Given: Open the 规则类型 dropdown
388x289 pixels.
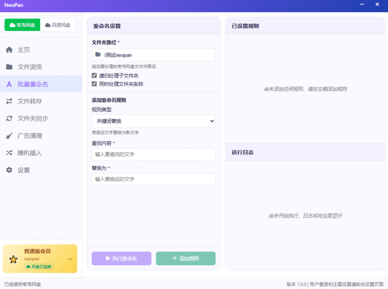Looking at the screenshot, I should (x=153, y=121).
